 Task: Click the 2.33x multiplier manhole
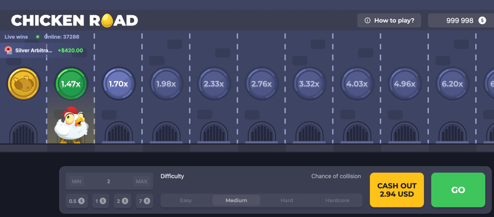(214, 84)
